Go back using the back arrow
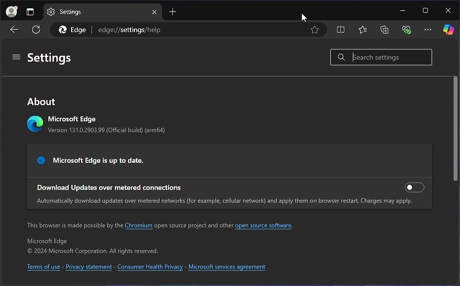This screenshot has width=460, height=286. (x=14, y=30)
